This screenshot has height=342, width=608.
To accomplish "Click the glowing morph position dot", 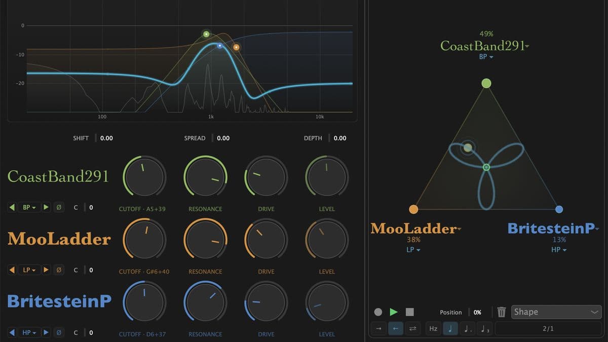I will (x=468, y=147).
